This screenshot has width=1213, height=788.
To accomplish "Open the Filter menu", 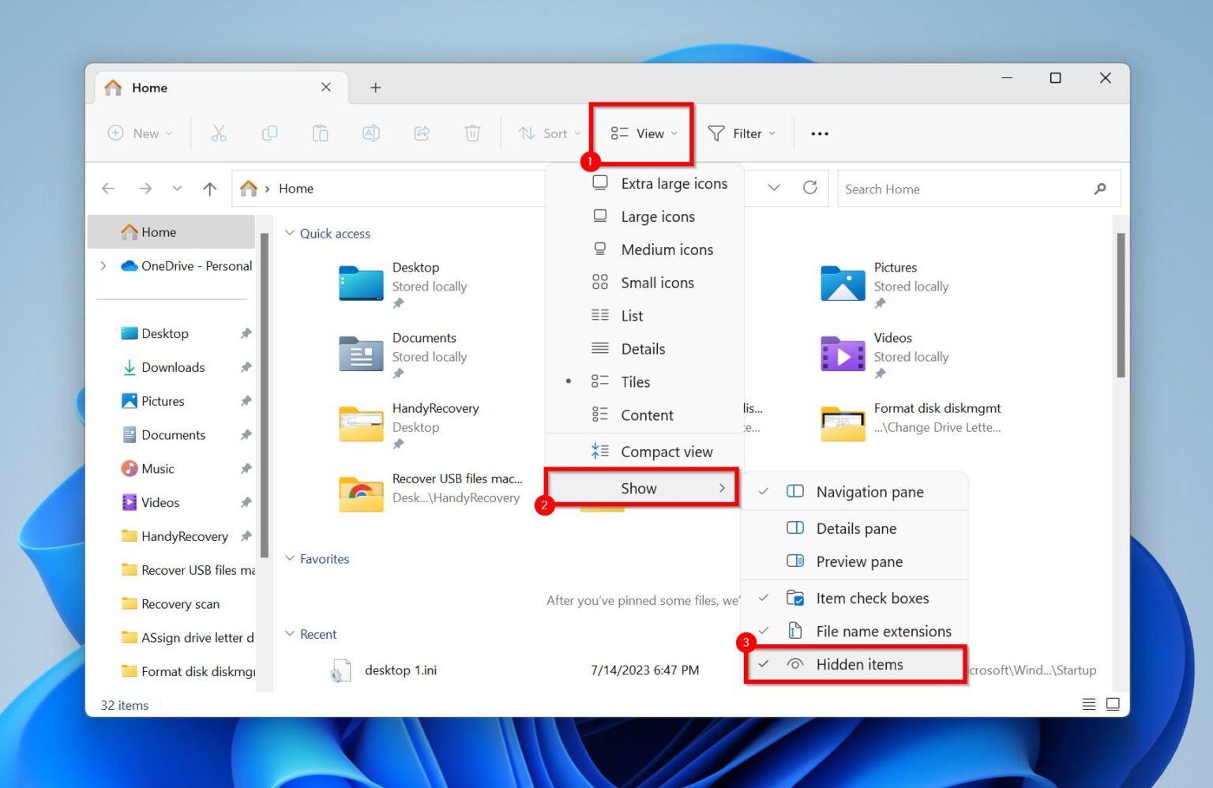I will pos(740,133).
